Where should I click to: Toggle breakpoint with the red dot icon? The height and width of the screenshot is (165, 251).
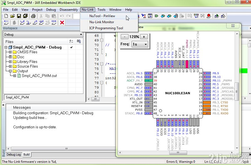coord(209,16)
